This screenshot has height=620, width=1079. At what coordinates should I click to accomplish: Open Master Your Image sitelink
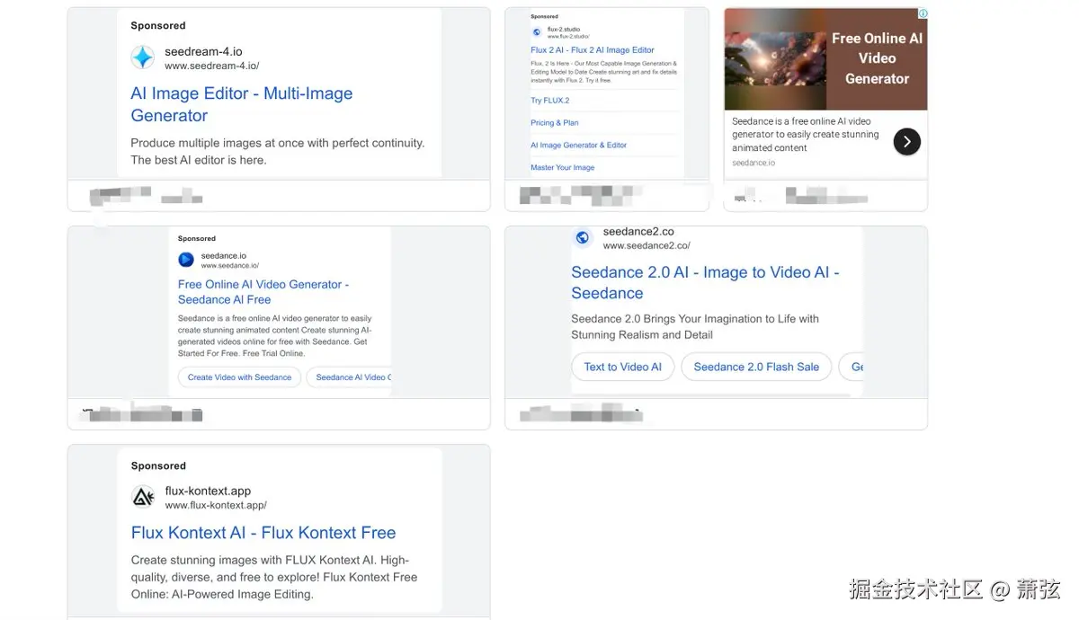coord(563,167)
